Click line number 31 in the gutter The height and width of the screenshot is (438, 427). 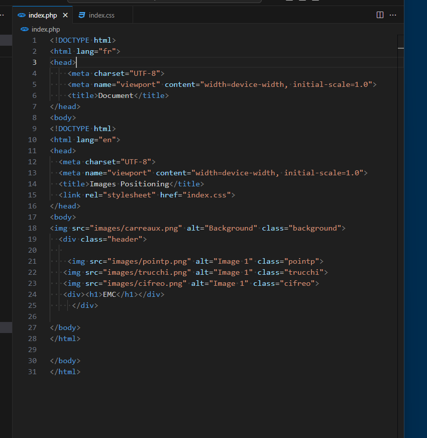(x=33, y=372)
